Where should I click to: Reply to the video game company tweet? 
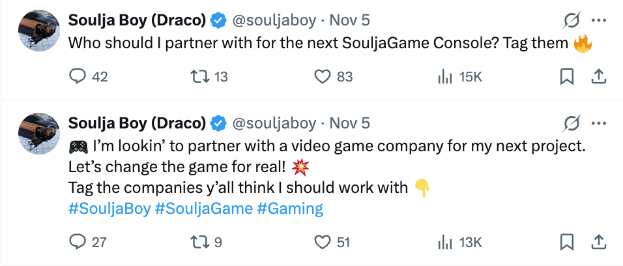coord(78,243)
